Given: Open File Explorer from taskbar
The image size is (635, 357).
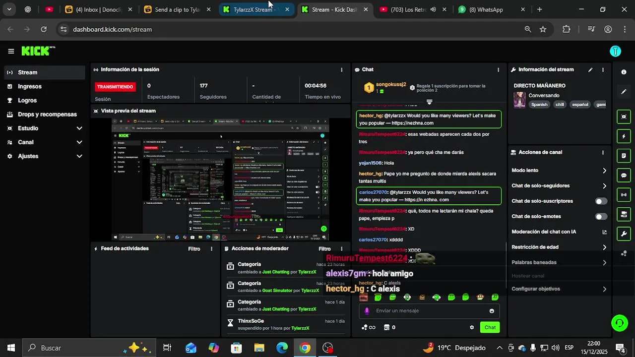Looking at the screenshot, I should [x=259, y=348].
